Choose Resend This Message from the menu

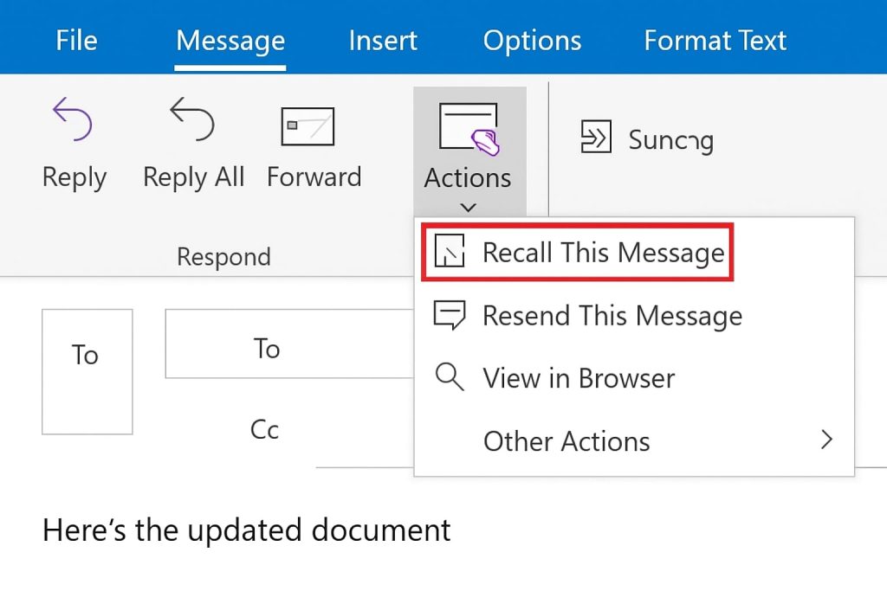point(612,315)
